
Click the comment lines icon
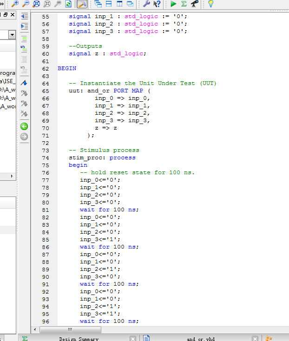click(x=24, y=38)
